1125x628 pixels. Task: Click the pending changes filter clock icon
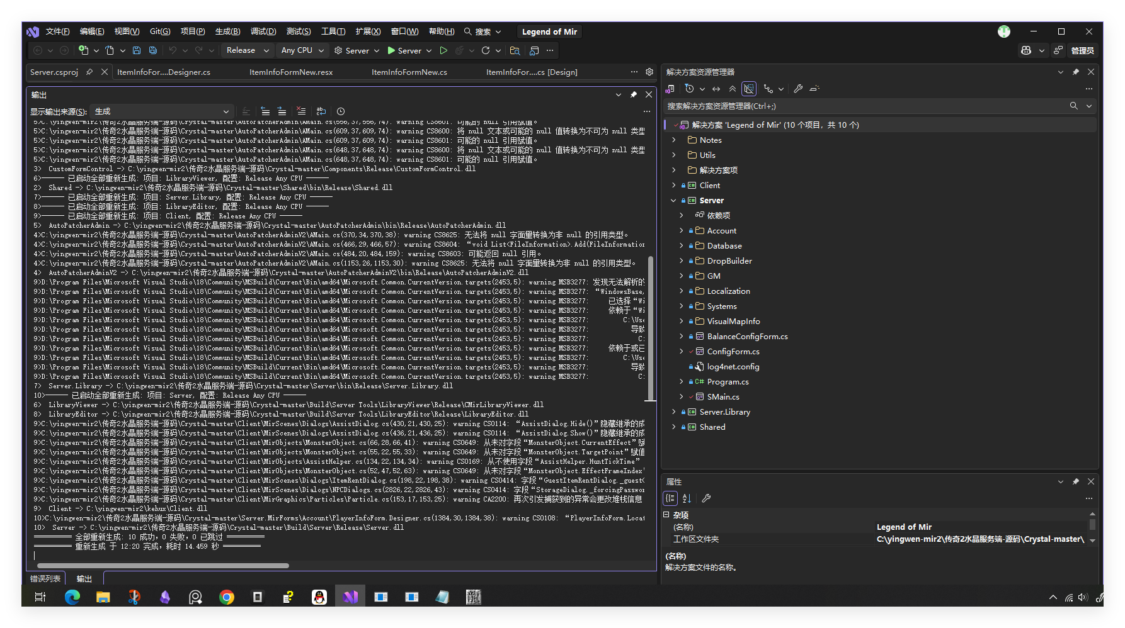point(689,89)
